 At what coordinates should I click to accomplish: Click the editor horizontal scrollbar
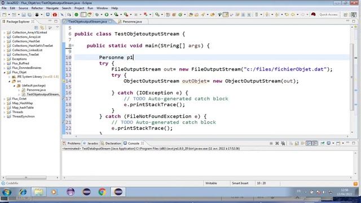tap(212, 136)
